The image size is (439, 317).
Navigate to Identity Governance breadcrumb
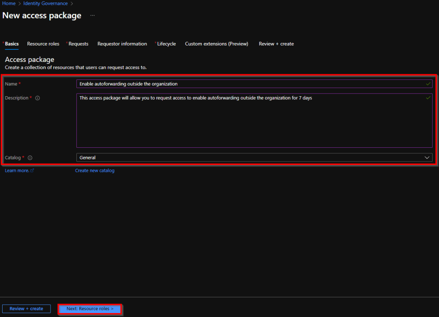pos(45,3)
